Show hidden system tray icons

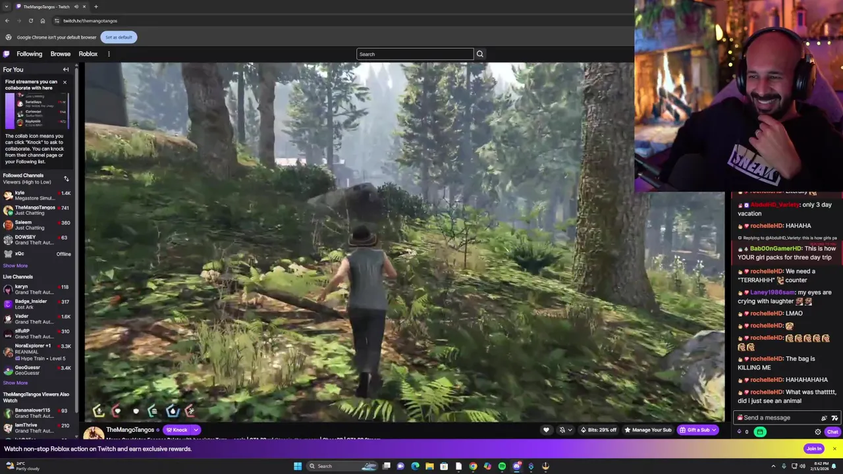tap(773, 466)
